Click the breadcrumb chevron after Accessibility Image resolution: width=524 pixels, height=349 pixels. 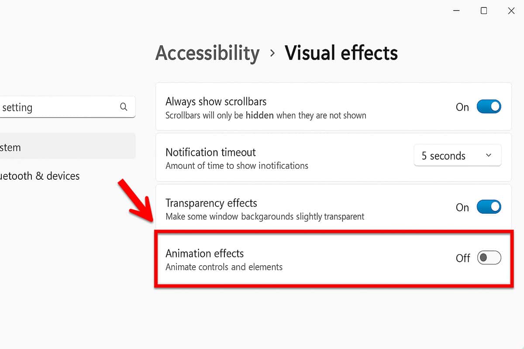coord(272,53)
